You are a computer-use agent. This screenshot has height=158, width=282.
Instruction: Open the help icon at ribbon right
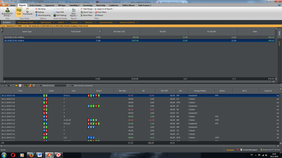tap(279, 5)
